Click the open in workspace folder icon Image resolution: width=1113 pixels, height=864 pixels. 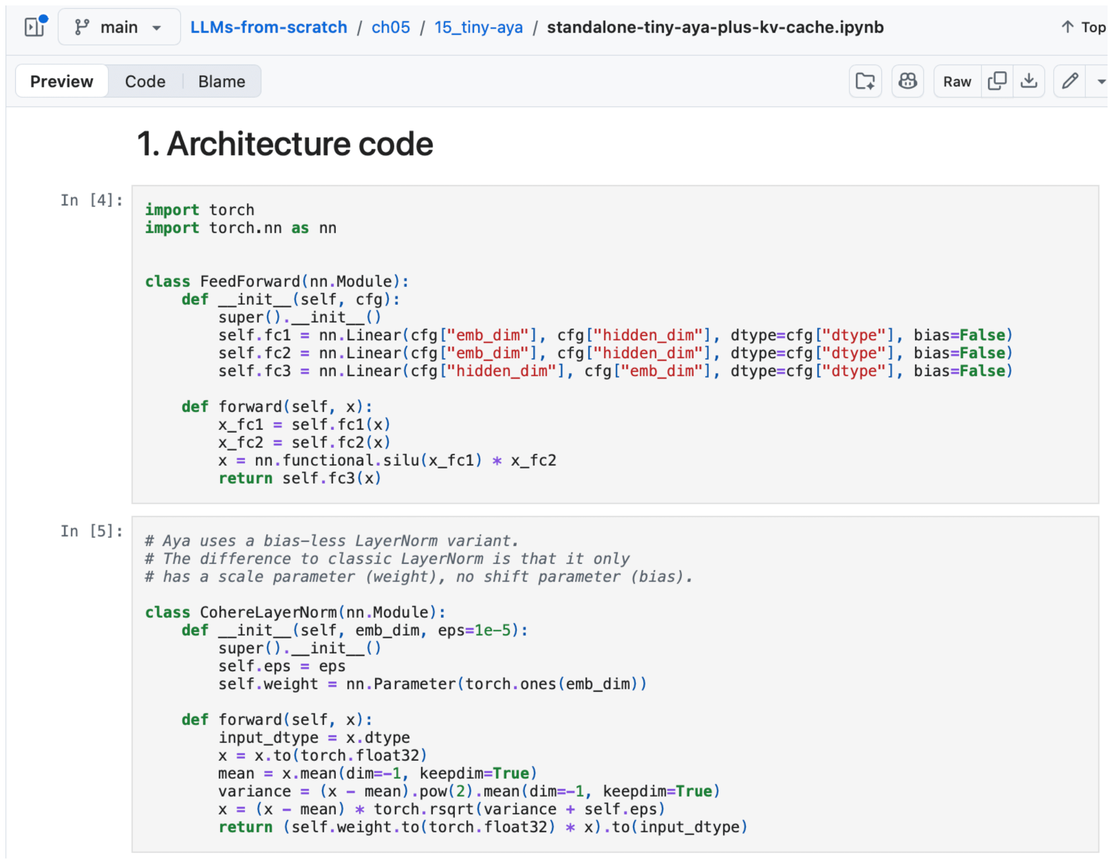pyautogui.click(x=865, y=82)
